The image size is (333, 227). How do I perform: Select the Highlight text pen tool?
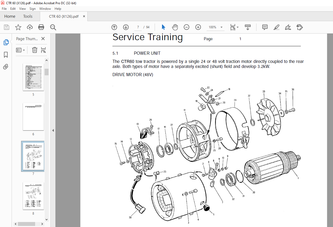pyautogui.click(x=277, y=27)
